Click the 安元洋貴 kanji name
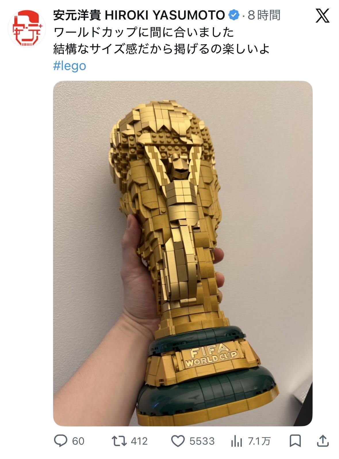This screenshot has height=459, width=339. tap(77, 15)
